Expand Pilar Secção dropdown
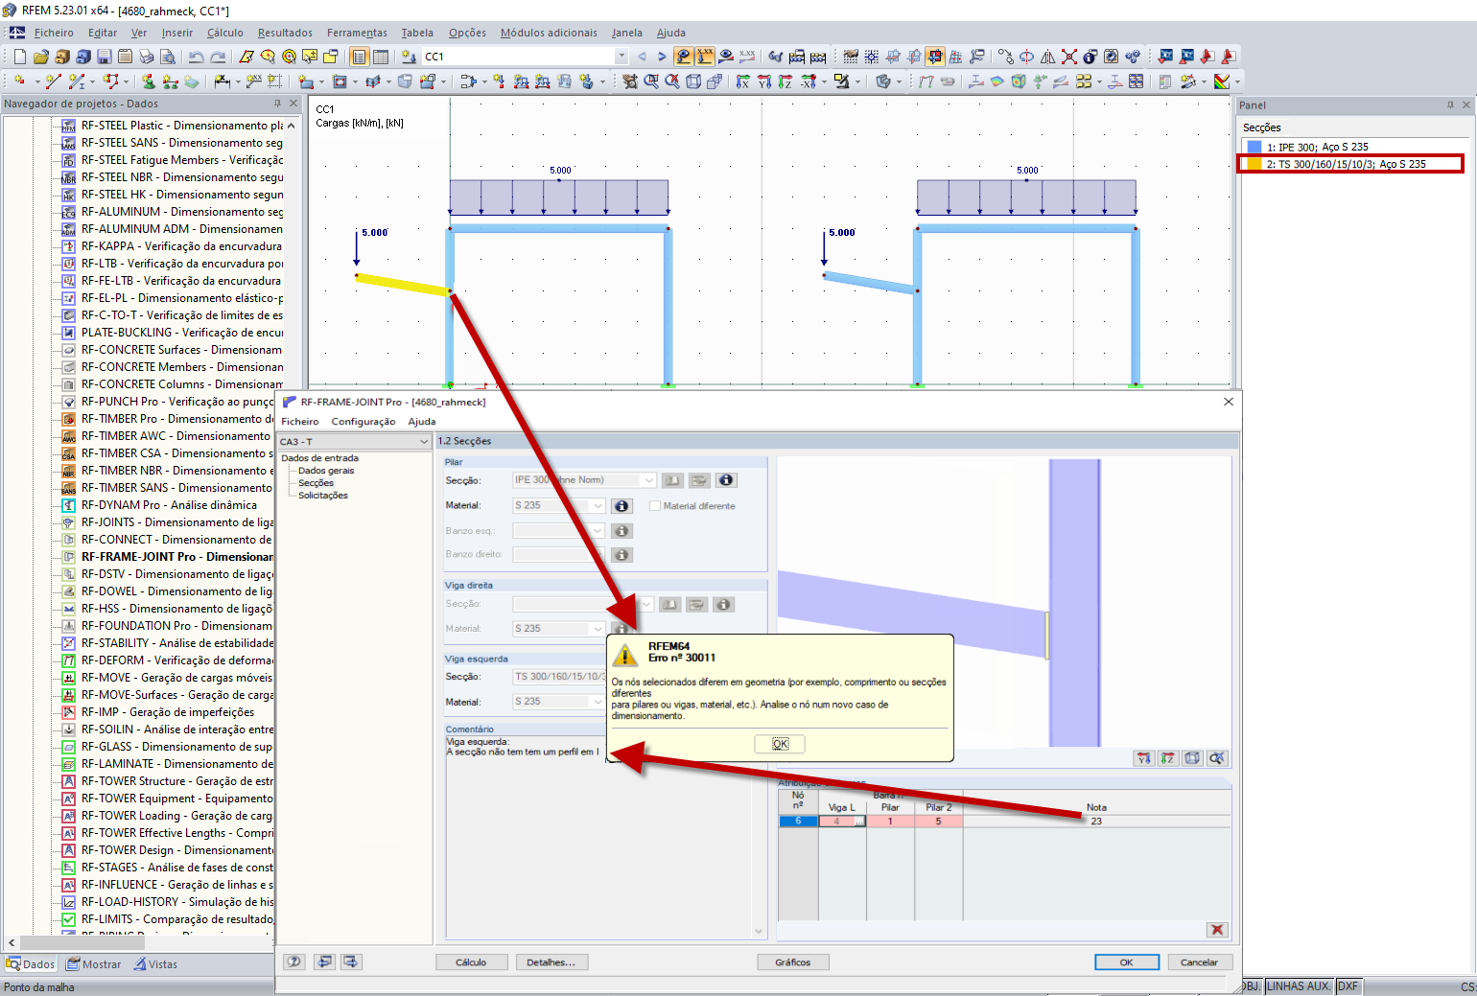 [x=649, y=480]
